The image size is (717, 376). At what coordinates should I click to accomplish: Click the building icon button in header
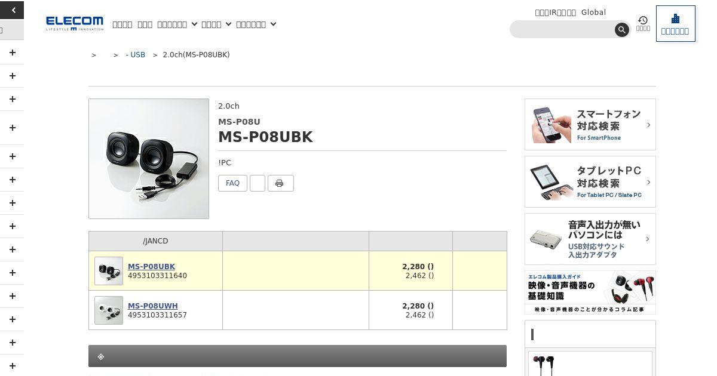pos(675,24)
